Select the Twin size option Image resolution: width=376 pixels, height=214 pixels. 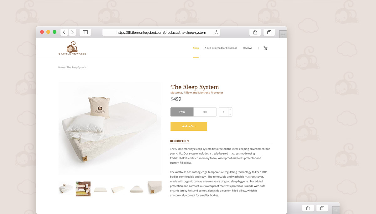[x=182, y=112]
